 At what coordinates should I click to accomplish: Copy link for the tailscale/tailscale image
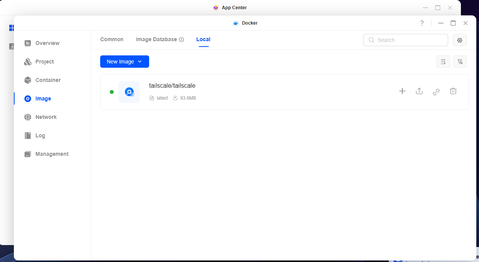436,92
